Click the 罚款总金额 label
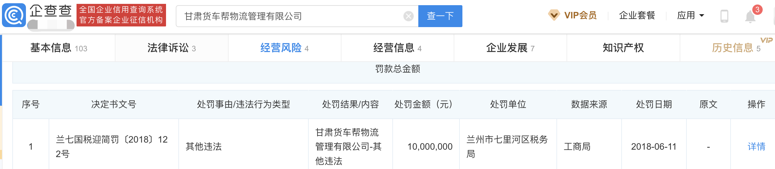 click(398, 69)
